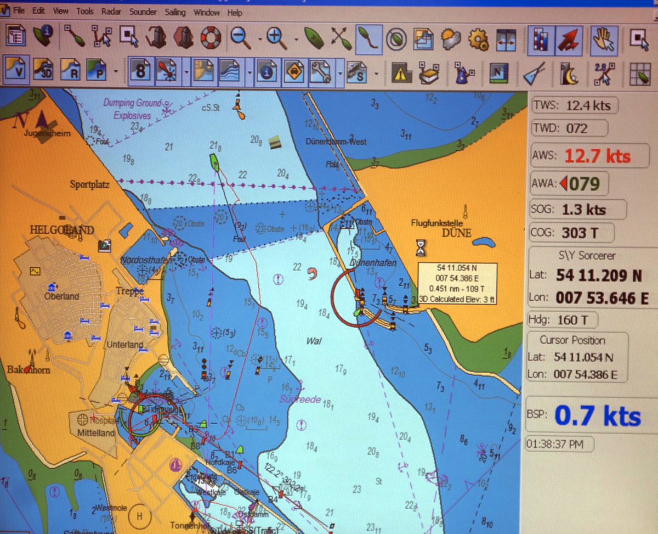Choose the selection box tool beside route editor
658x534 pixels.
click(x=129, y=37)
